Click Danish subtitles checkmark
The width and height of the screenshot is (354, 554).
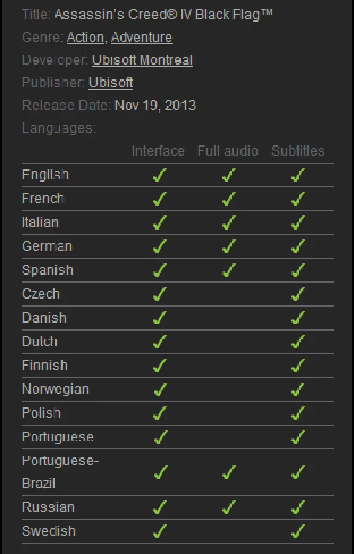[x=298, y=318]
